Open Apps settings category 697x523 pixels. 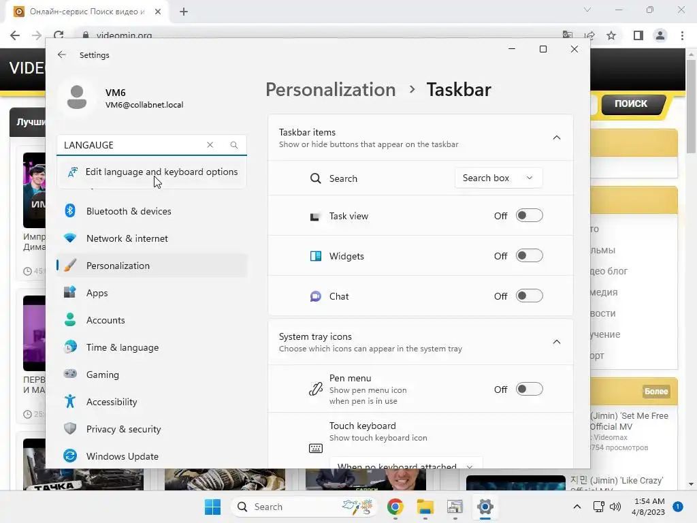pyautogui.click(x=152, y=293)
